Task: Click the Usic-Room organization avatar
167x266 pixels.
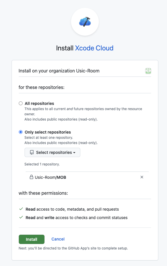Action: pos(148,71)
